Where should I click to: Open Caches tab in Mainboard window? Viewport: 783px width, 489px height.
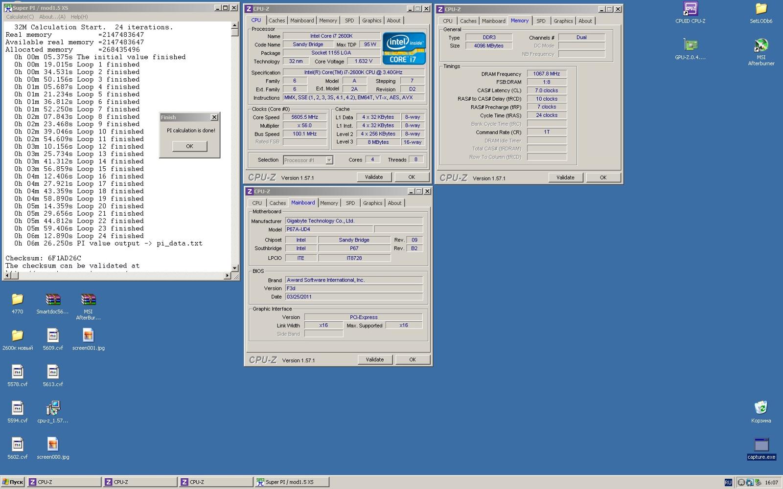(x=277, y=203)
